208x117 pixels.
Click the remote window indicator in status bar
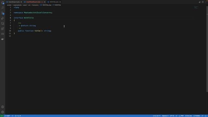point(2,116)
